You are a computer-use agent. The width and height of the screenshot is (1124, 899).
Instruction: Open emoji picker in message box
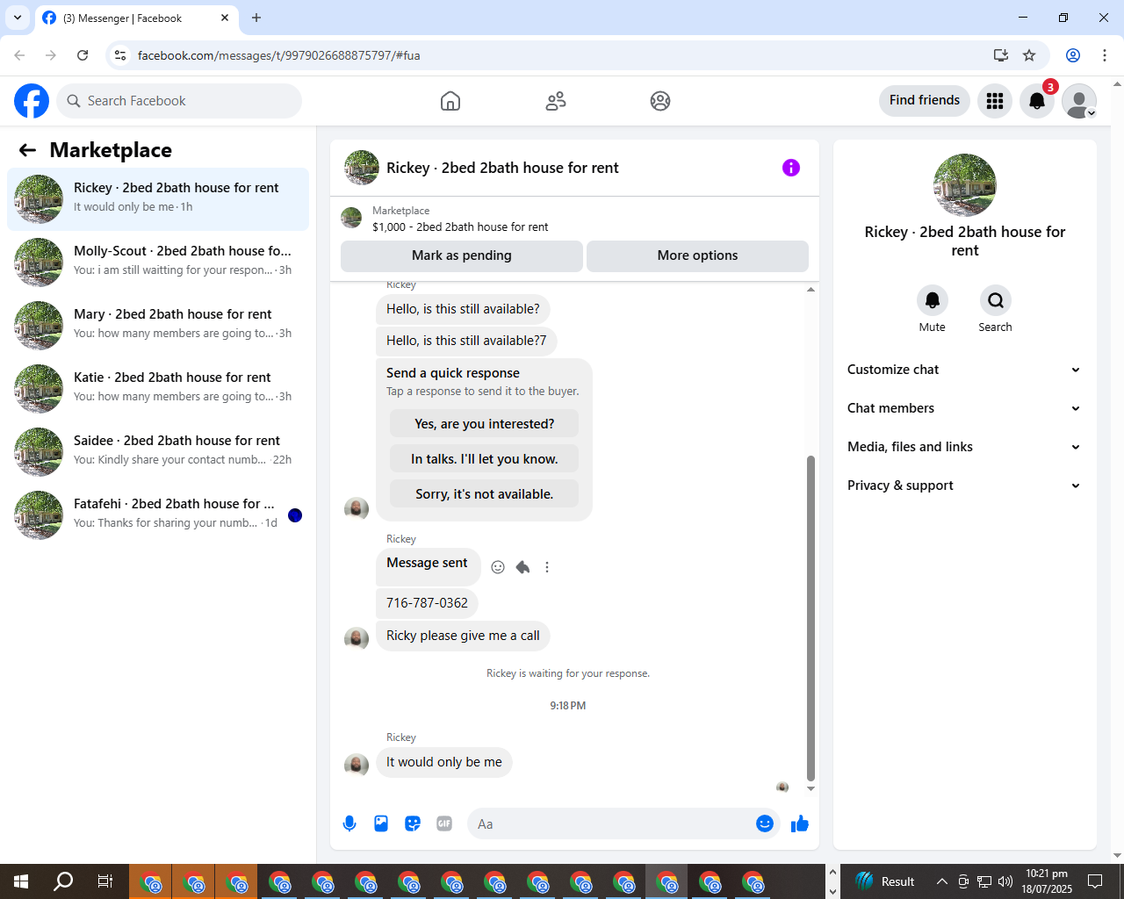click(765, 823)
